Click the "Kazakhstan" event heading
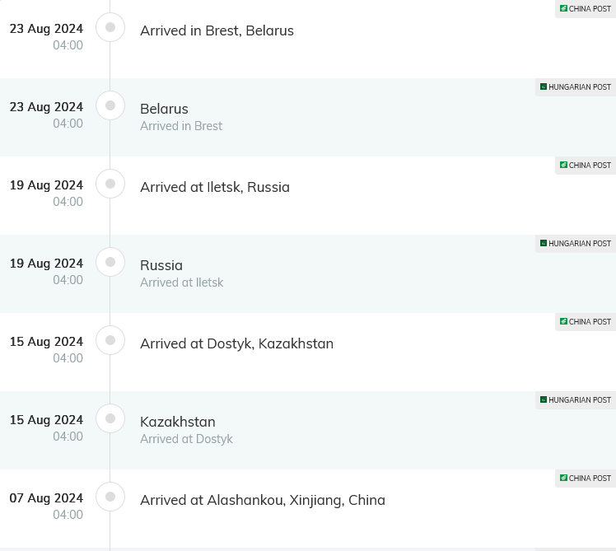Viewport: 616px width, 551px height. (178, 422)
